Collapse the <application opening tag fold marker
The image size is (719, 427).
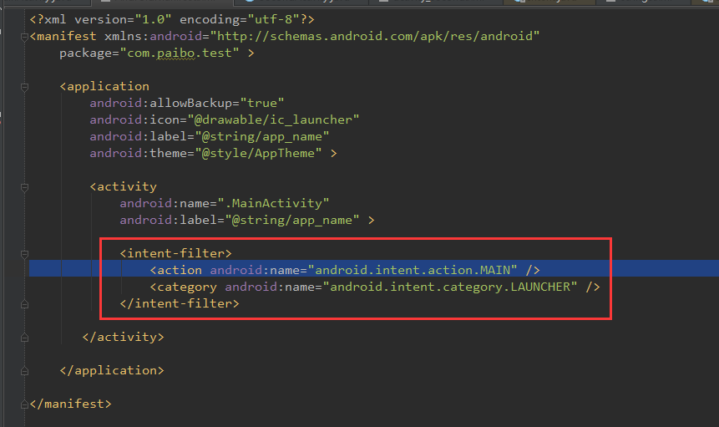(x=25, y=87)
